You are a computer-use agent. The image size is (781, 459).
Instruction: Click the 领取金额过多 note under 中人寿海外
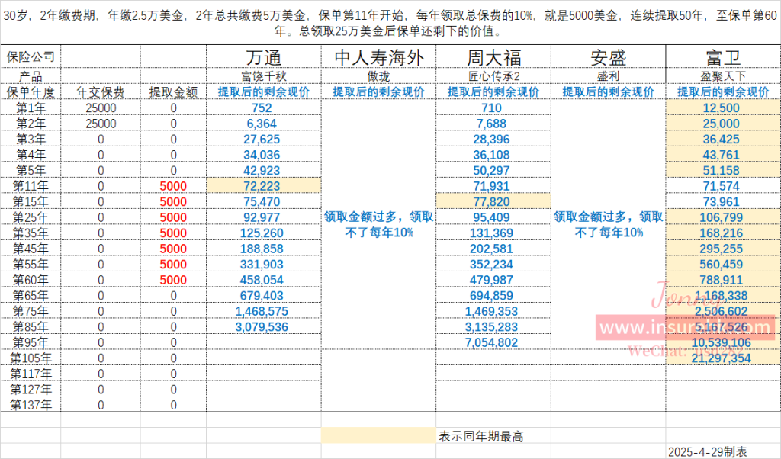pyautogui.click(x=378, y=224)
